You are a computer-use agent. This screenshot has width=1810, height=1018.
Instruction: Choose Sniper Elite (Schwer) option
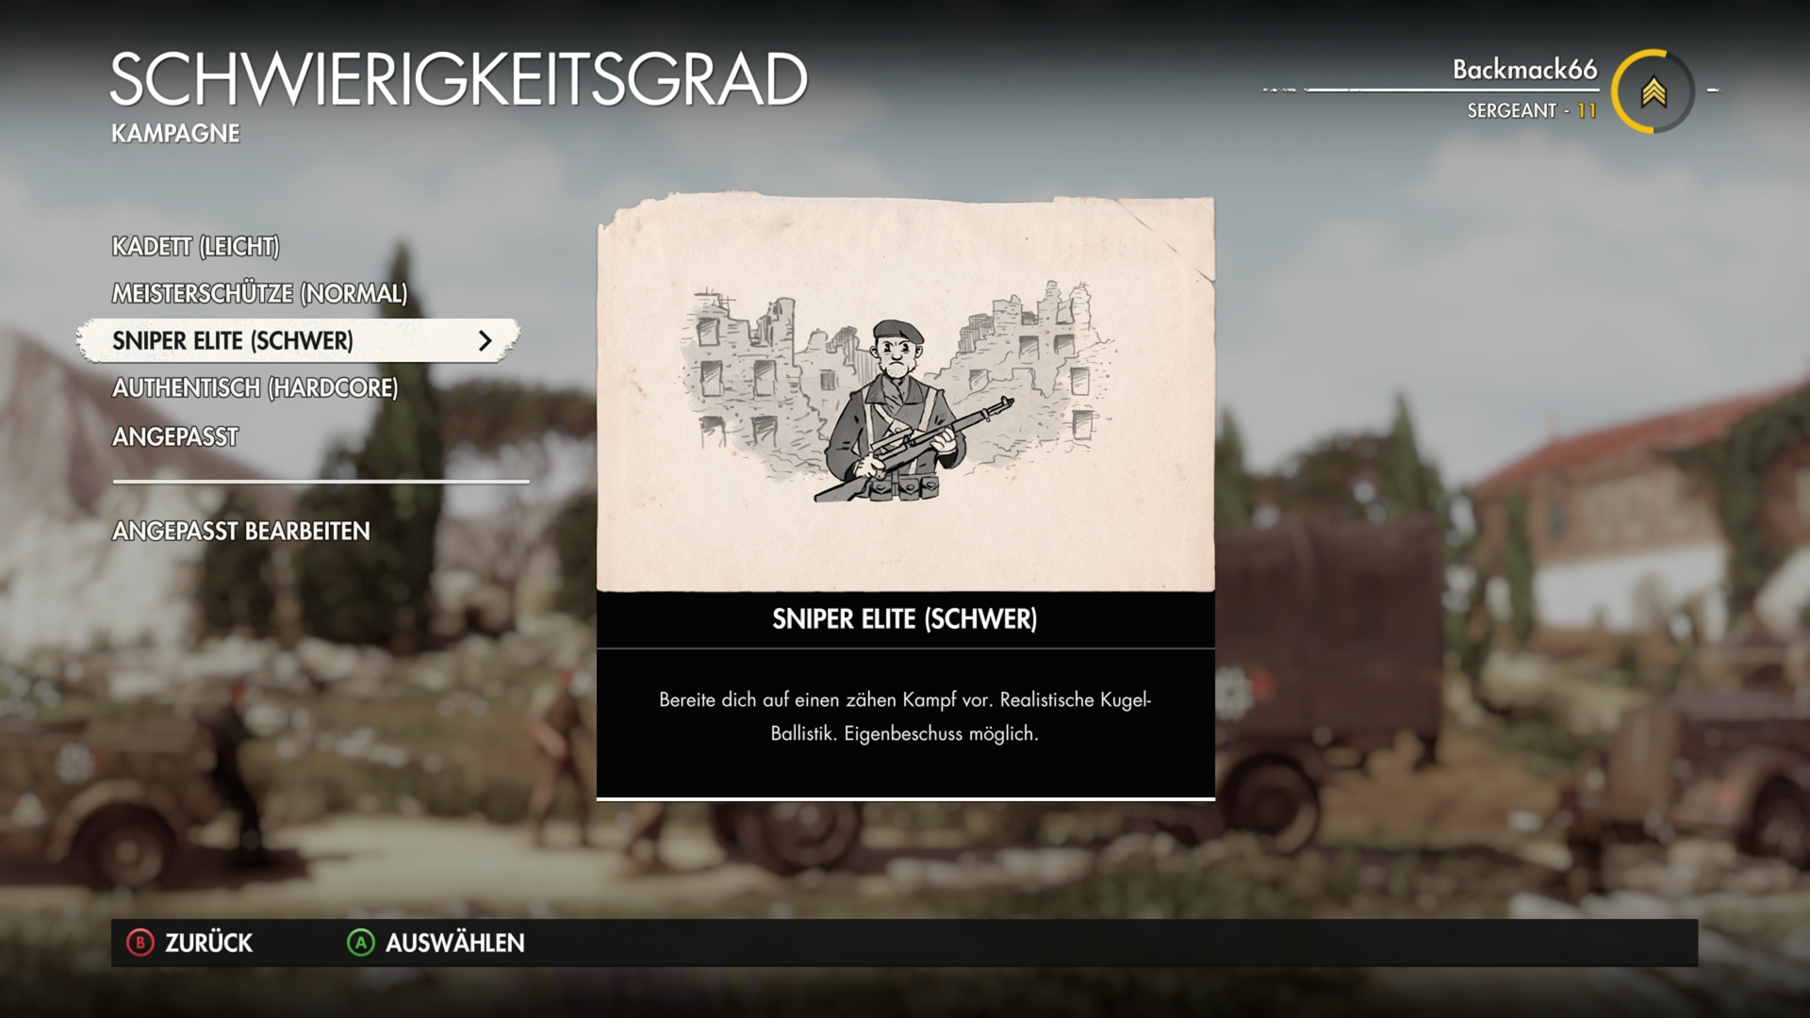[298, 340]
